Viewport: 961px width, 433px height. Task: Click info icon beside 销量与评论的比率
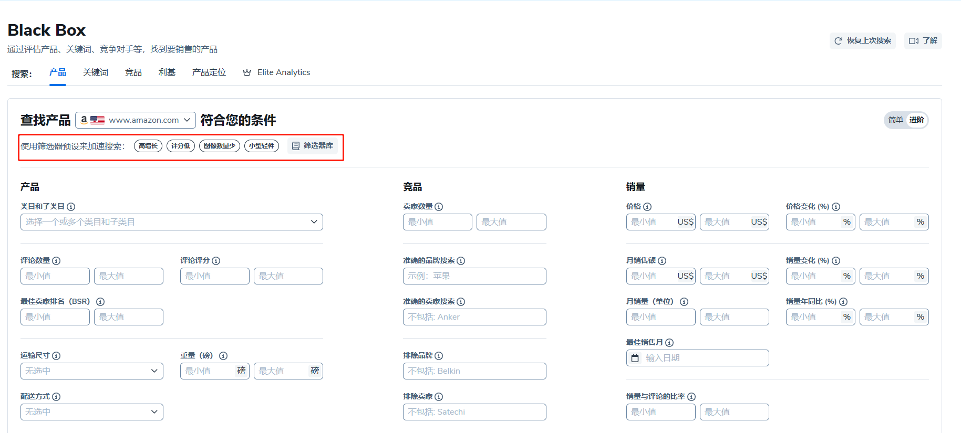(x=691, y=397)
